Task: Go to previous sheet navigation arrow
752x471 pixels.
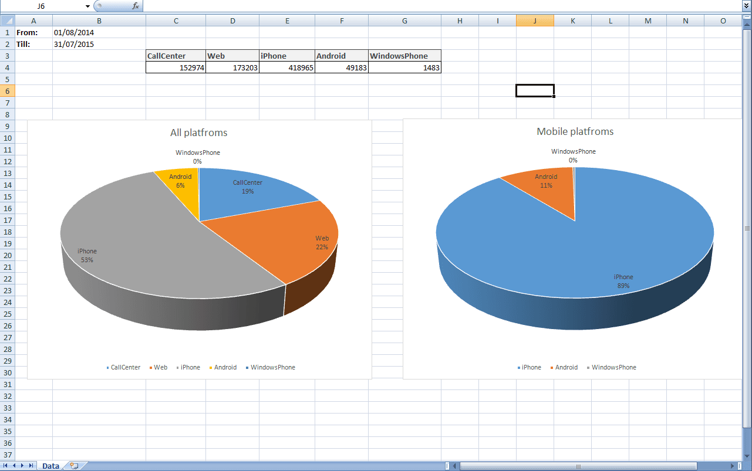Action: (15, 466)
